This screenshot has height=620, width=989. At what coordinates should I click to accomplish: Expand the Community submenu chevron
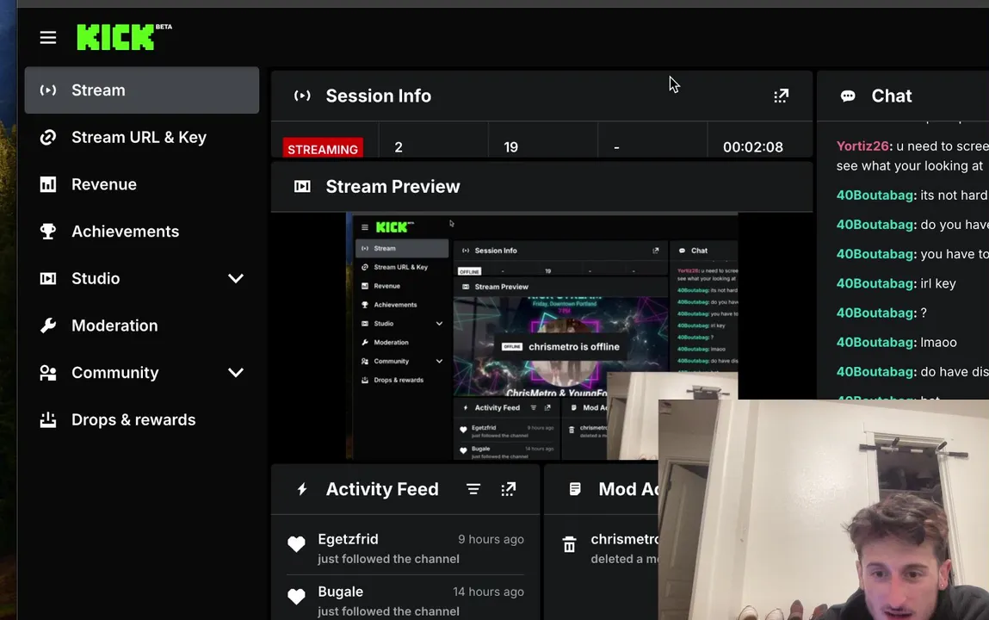tap(236, 373)
